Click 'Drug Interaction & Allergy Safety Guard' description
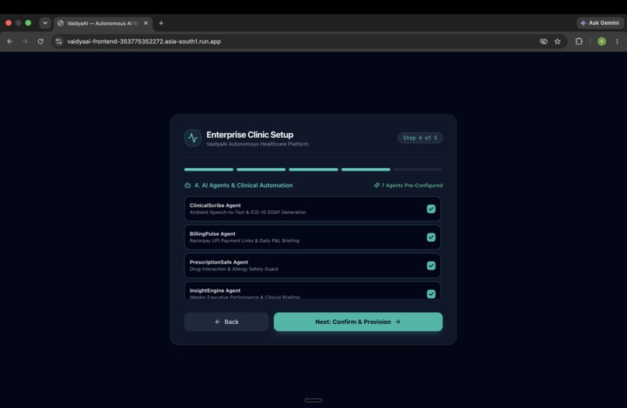 (234, 269)
